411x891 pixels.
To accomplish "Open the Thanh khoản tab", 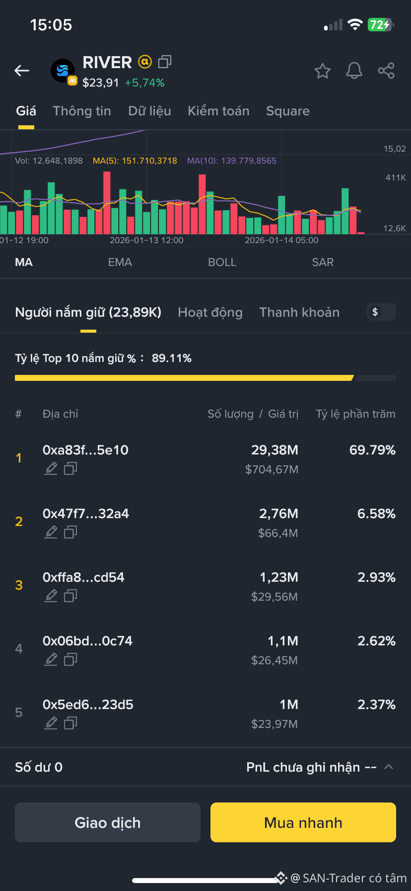I will click(x=299, y=312).
